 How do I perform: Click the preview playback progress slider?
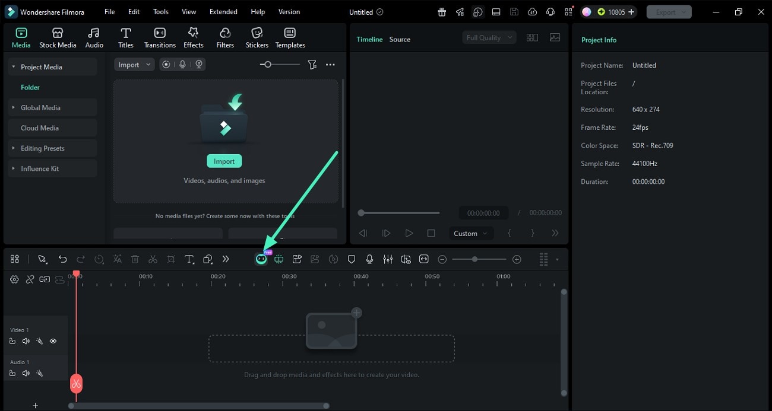(398, 212)
